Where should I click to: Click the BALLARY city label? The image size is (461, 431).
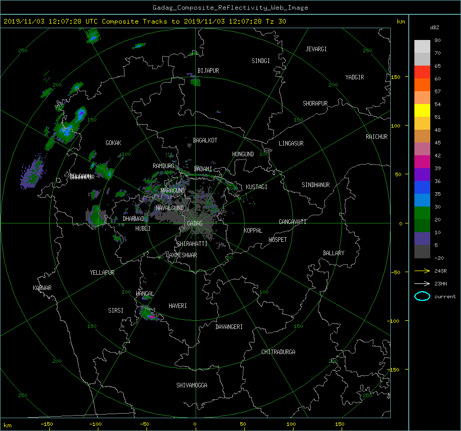click(x=333, y=253)
